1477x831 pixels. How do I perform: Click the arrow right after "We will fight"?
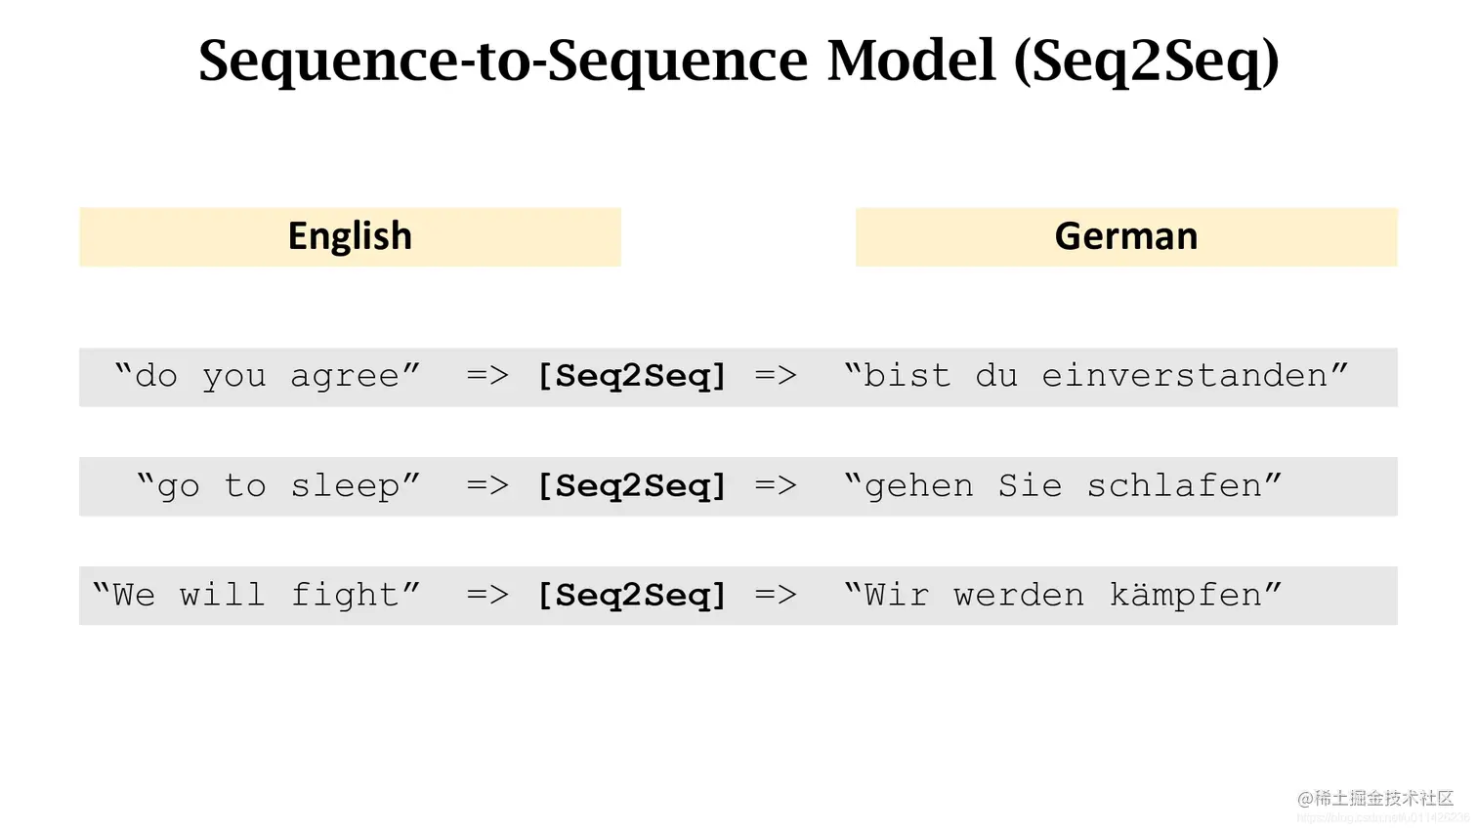[x=487, y=595]
